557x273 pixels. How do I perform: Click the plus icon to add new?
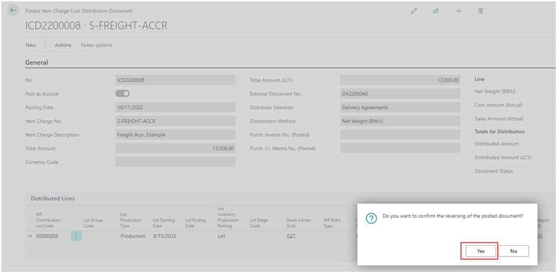pos(459,11)
